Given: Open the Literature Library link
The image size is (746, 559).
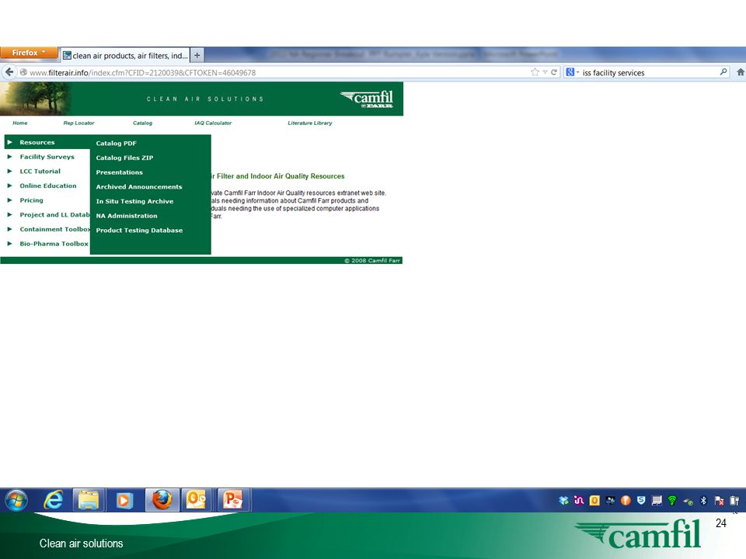Looking at the screenshot, I should click(310, 123).
